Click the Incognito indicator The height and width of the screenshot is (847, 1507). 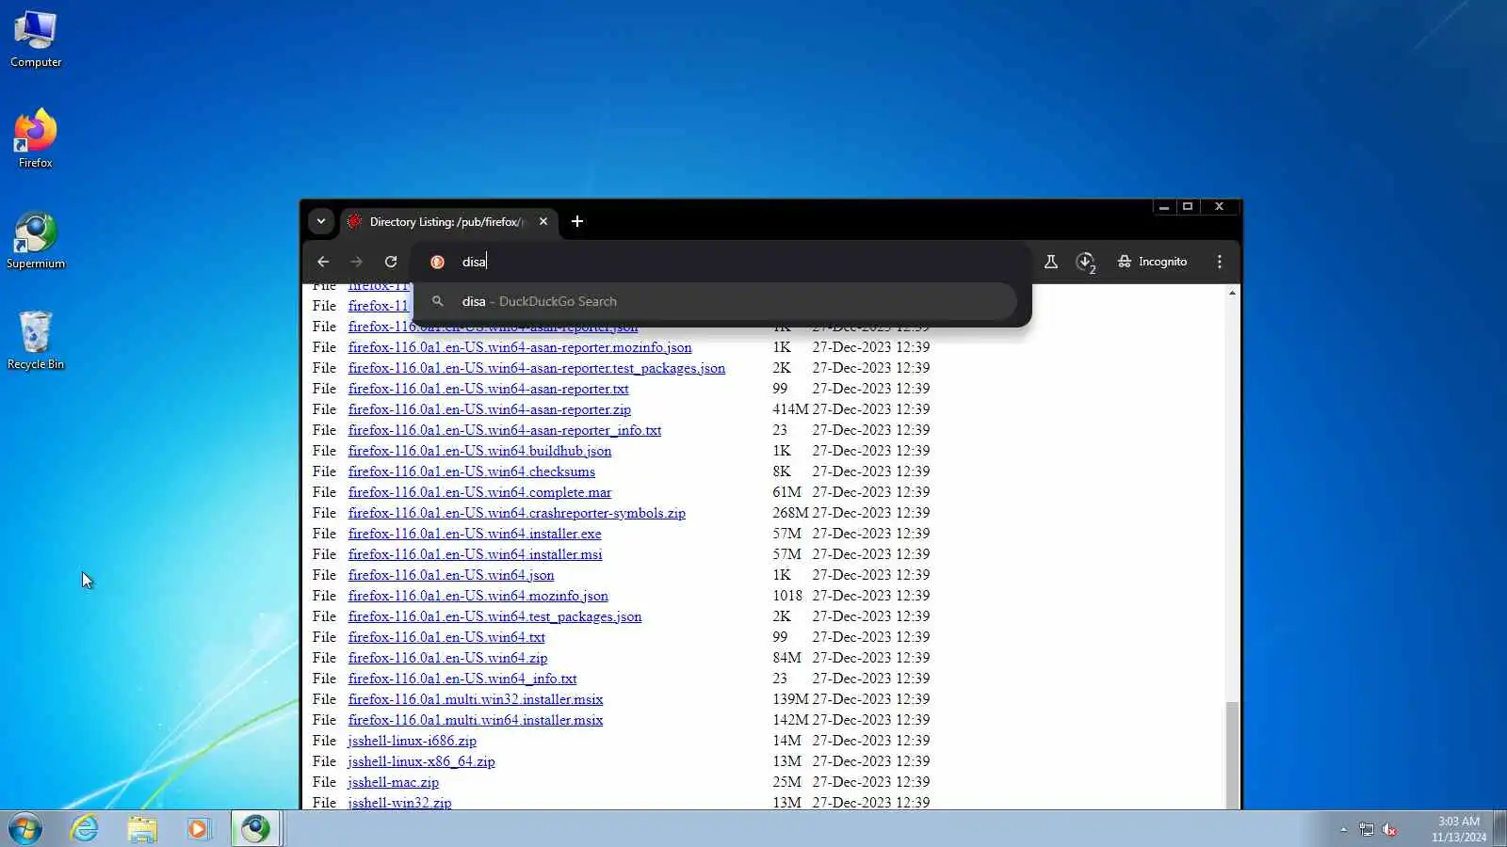click(1152, 262)
